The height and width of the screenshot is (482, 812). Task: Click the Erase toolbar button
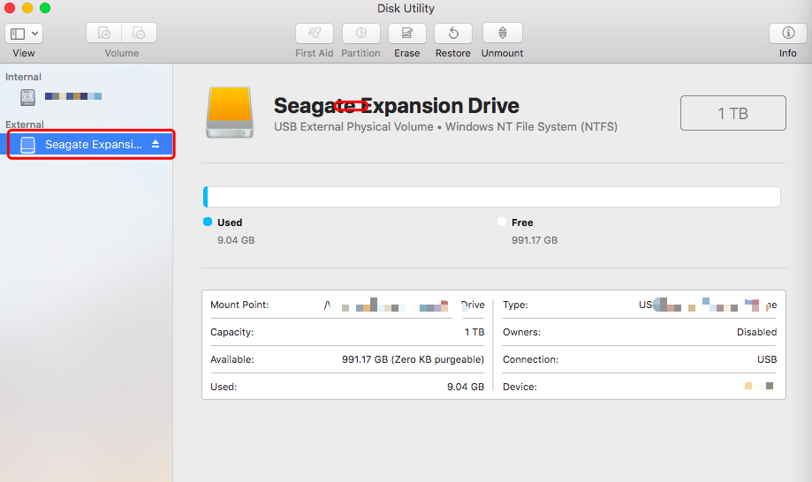(x=407, y=34)
